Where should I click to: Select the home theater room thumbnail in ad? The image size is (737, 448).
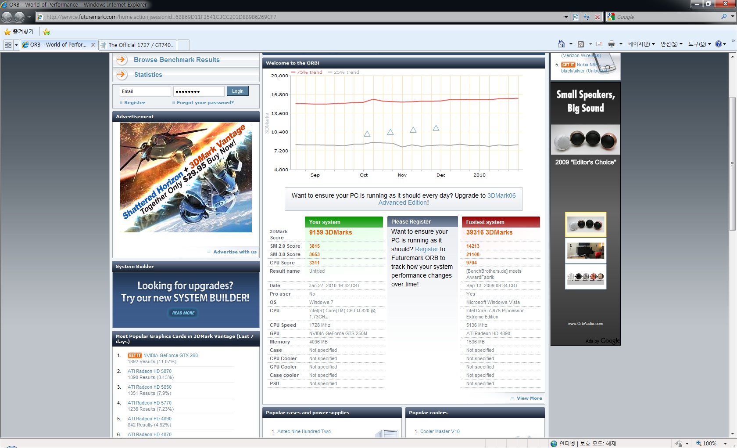(x=586, y=250)
